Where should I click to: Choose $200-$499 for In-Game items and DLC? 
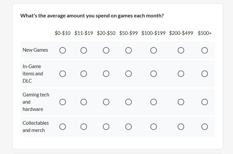pos(181,74)
